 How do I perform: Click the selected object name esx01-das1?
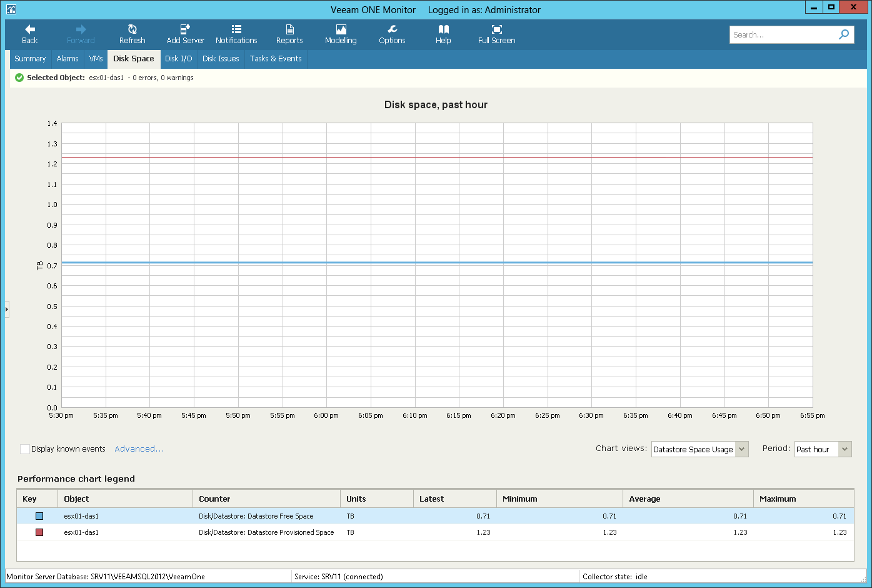pyautogui.click(x=106, y=78)
